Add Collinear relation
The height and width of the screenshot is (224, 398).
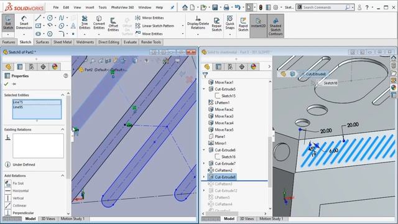pyautogui.click(x=16, y=205)
